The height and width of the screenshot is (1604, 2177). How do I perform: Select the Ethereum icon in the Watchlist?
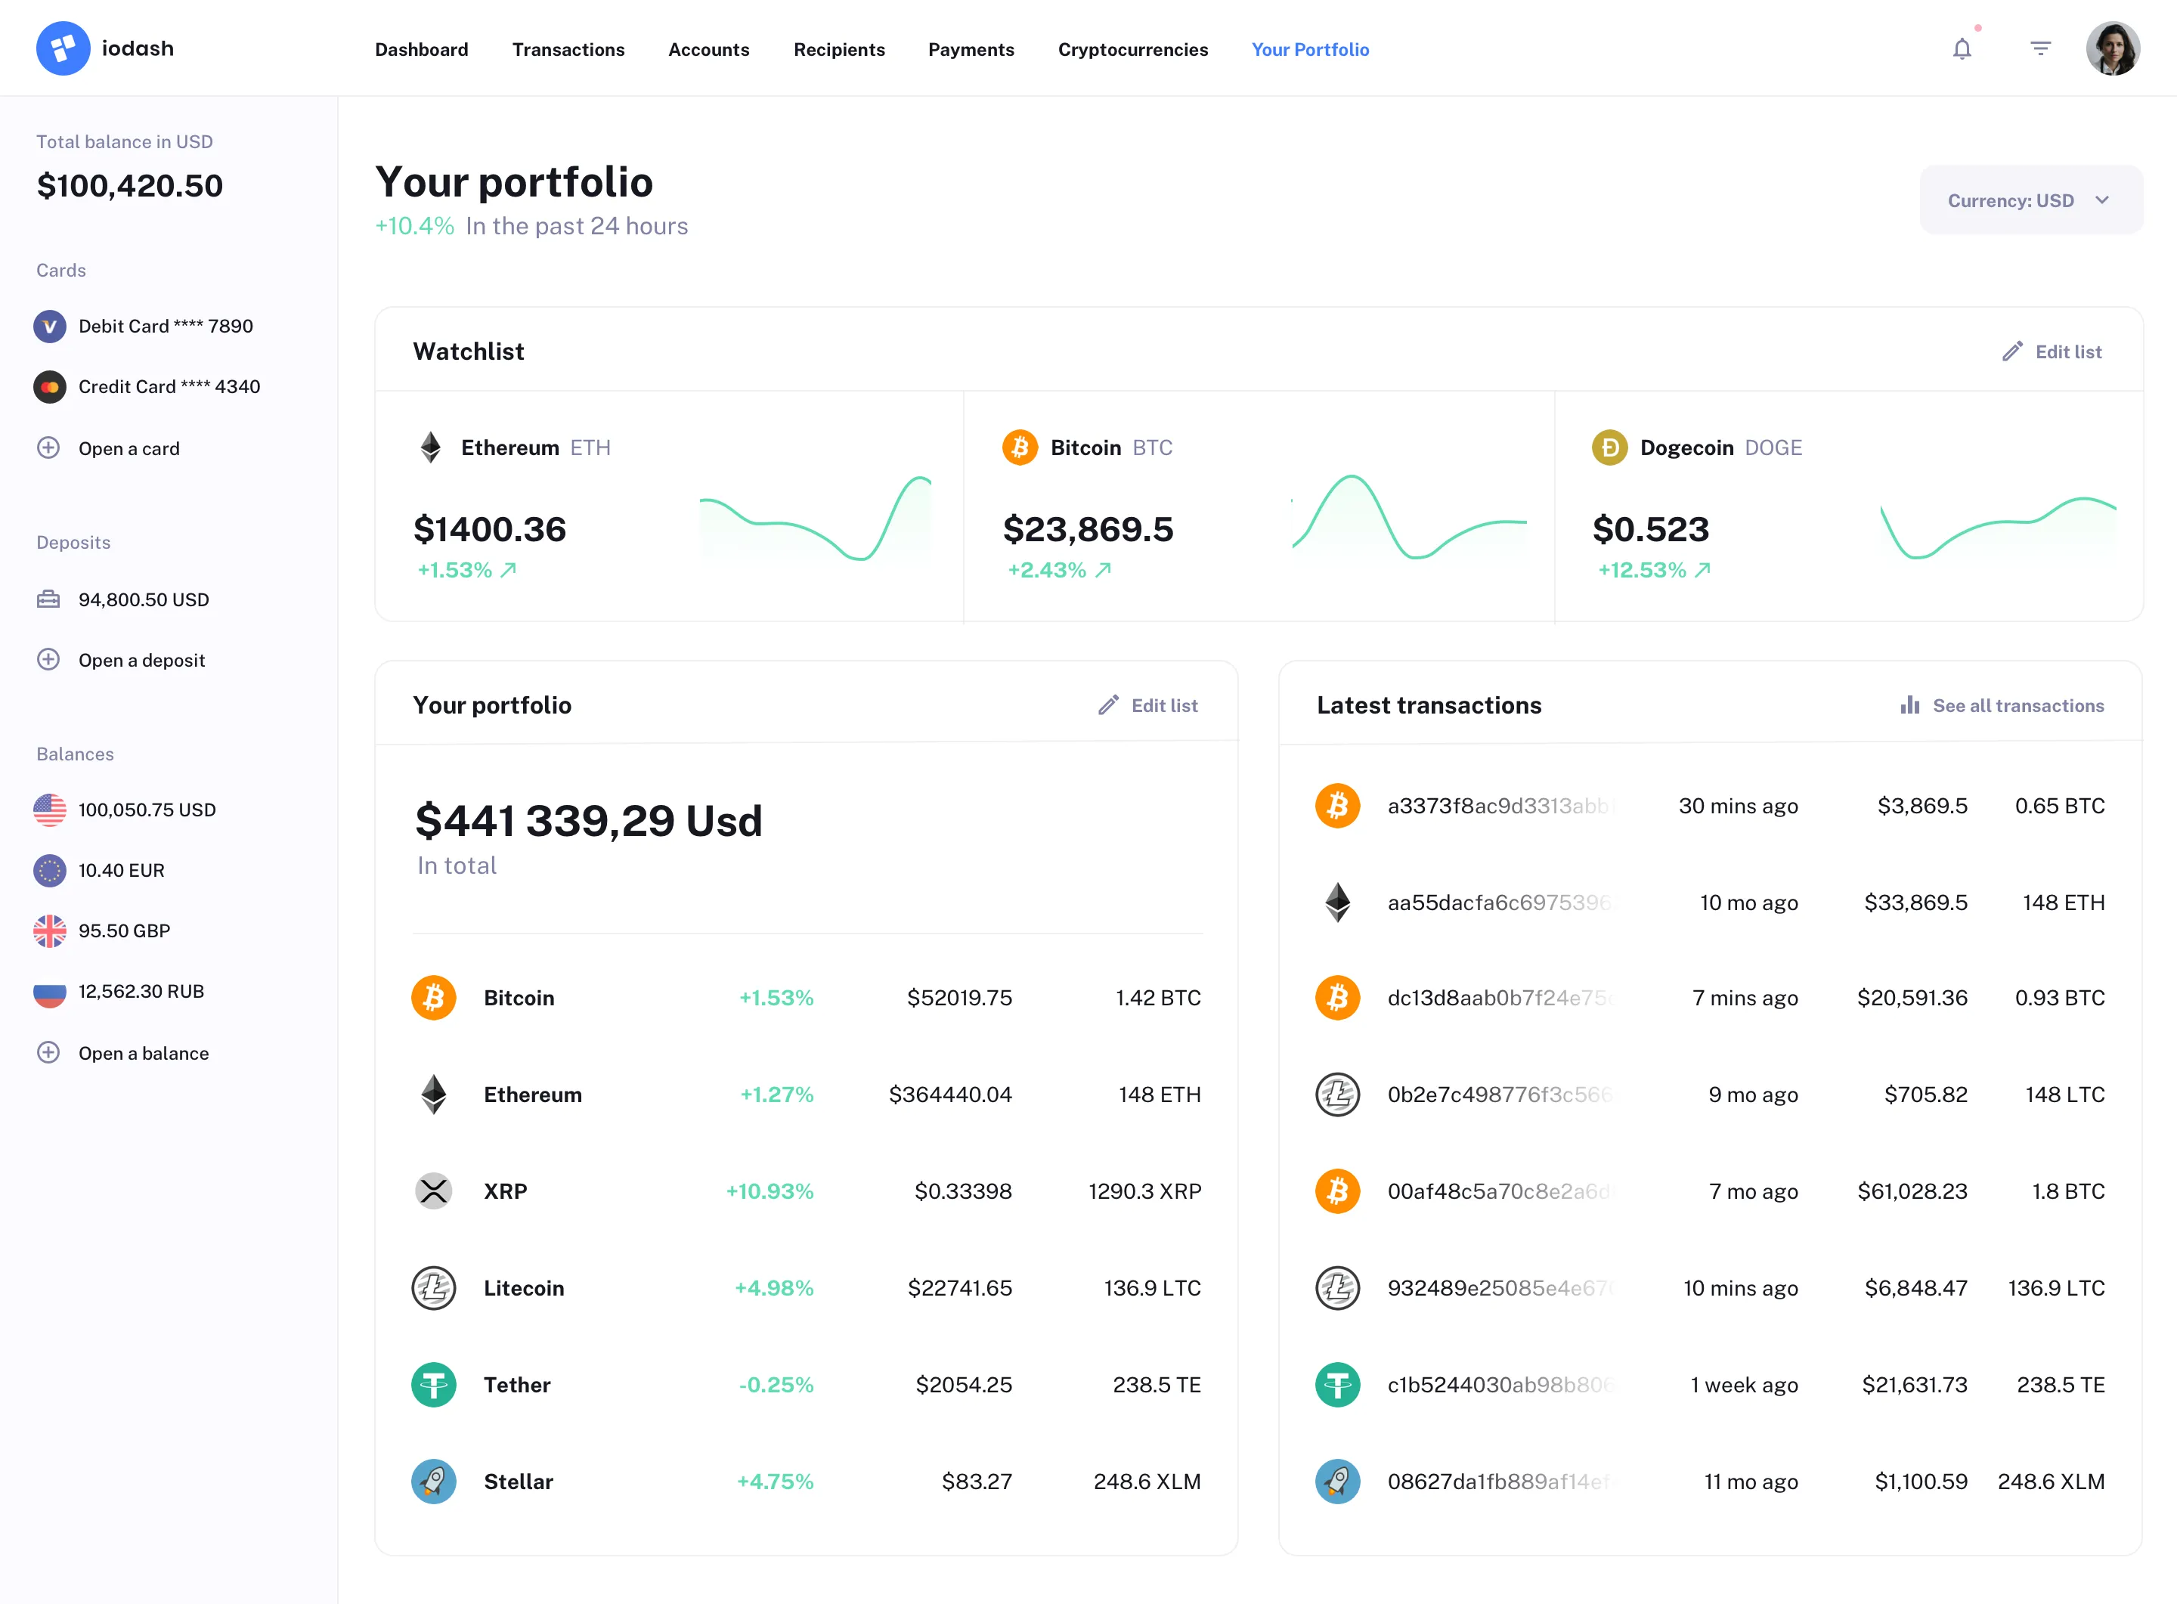click(x=431, y=447)
